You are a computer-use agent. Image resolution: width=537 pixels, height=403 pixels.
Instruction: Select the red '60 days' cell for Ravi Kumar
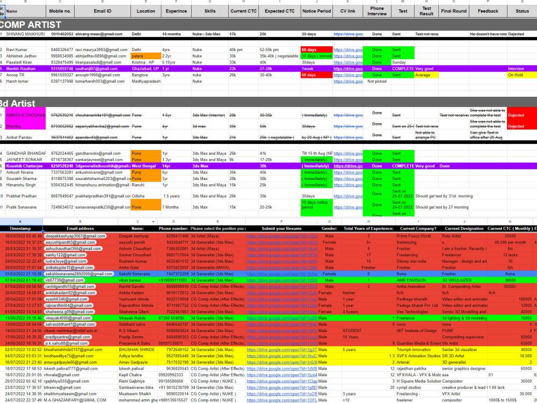click(316, 49)
